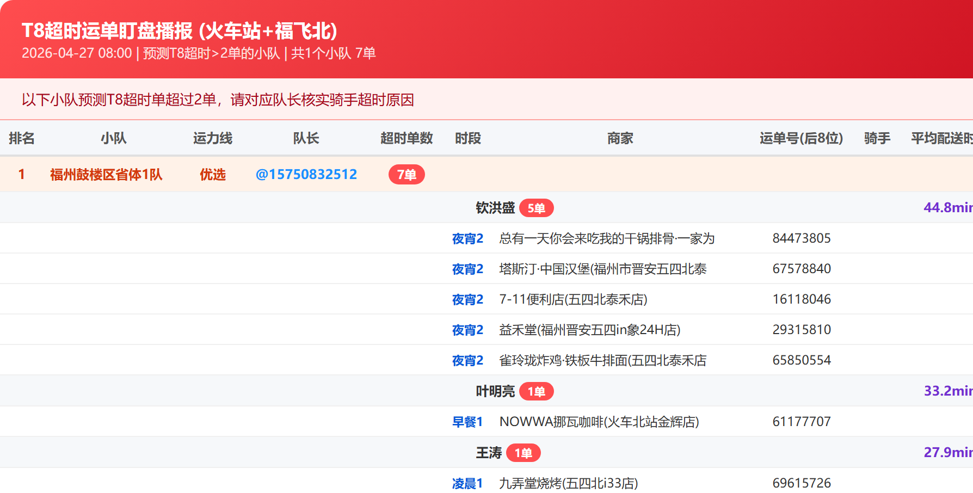The width and height of the screenshot is (973, 493).
Task: Select merchant 雀玲珑炸鸡·铁板牛排面(五四北泰禾店
Action: point(603,360)
